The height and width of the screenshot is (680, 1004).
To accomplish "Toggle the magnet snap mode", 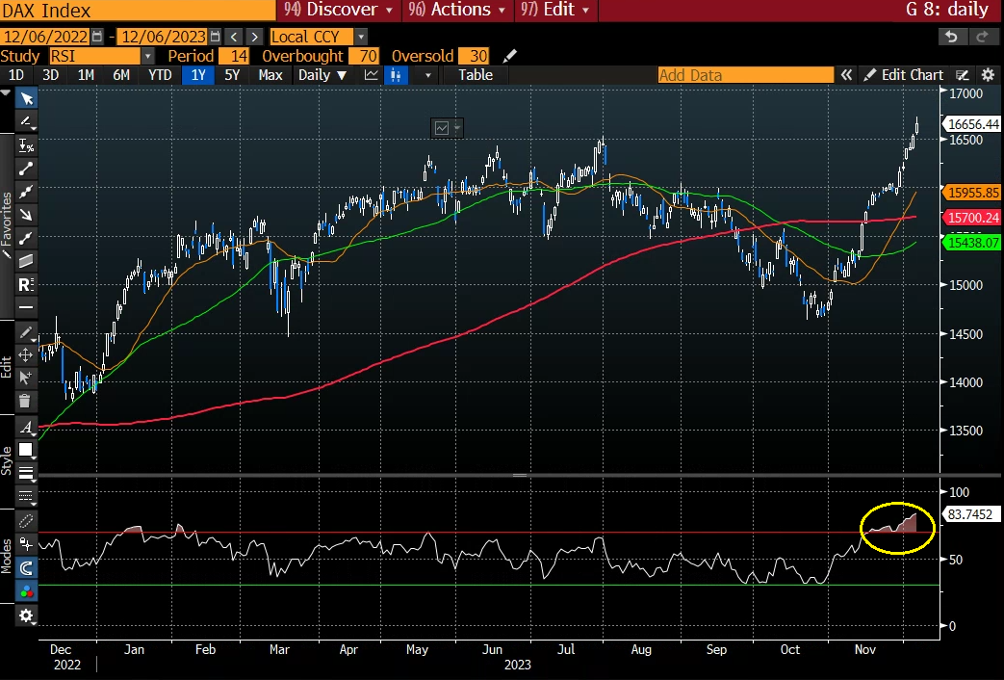I will (26, 567).
